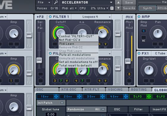The width and height of the screenshot is (167, 116).
Task: Choose Total reset to default
Action: point(79,66)
